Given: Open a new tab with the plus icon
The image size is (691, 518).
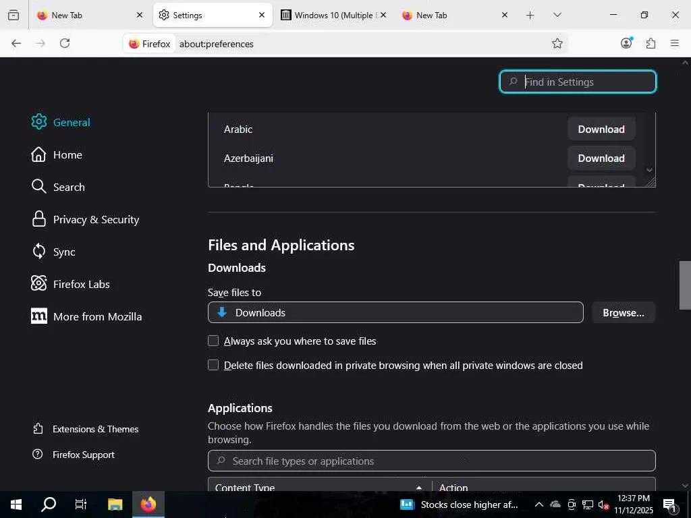Looking at the screenshot, I should point(530,15).
